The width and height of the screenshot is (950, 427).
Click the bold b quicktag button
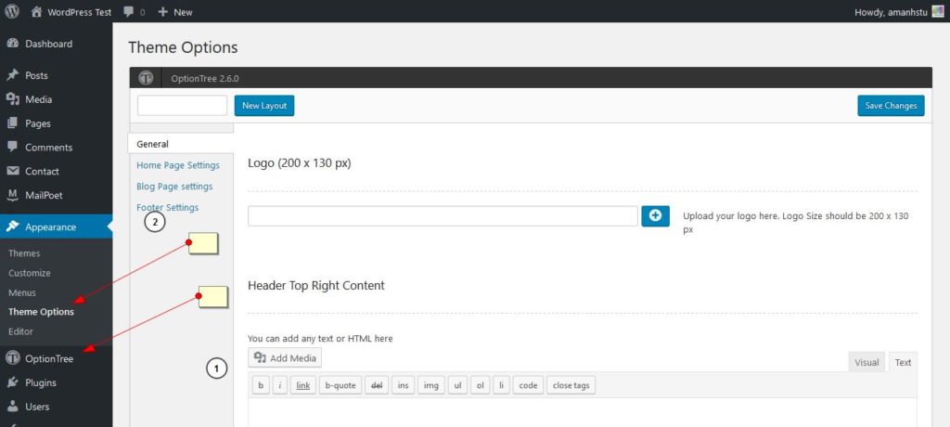(x=261, y=385)
